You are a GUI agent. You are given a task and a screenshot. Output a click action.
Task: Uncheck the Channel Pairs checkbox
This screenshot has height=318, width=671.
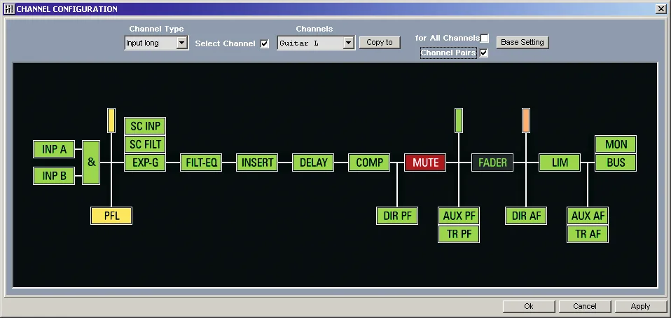click(x=484, y=53)
